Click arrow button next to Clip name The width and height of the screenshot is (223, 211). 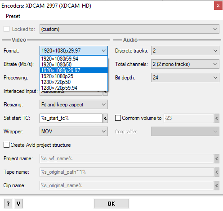217,185
